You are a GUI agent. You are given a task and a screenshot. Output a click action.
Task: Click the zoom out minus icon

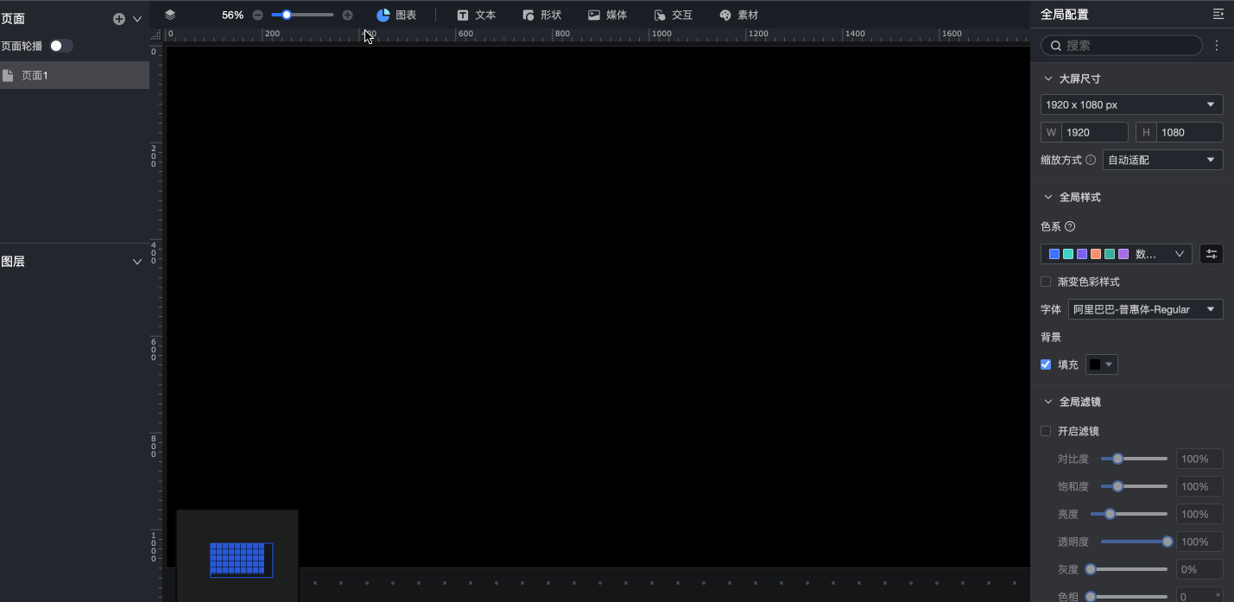(257, 15)
